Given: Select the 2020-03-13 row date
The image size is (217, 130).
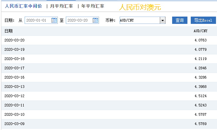Looking at the screenshot, I should (x=14, y=87).
